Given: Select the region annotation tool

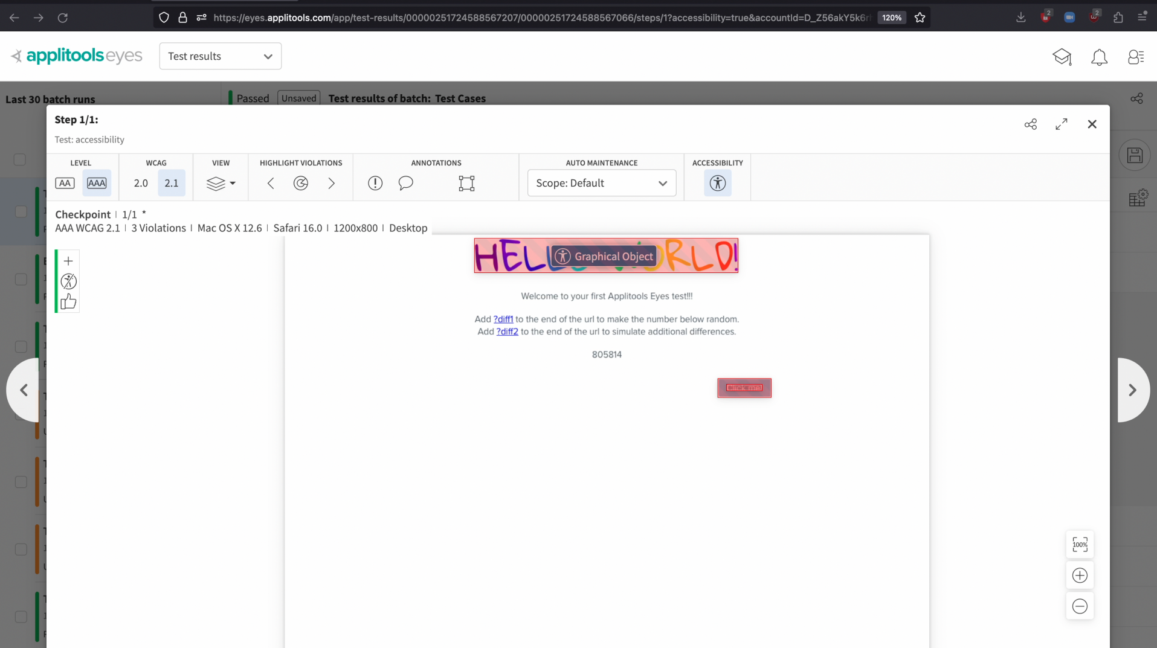Looking at the screenshot, I should pyautogui.click(x=466, y=183).
